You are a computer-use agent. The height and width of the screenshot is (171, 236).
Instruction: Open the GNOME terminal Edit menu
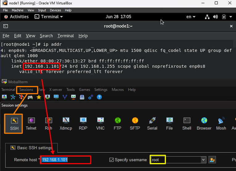pyautogui.click(x=18, y=36)
